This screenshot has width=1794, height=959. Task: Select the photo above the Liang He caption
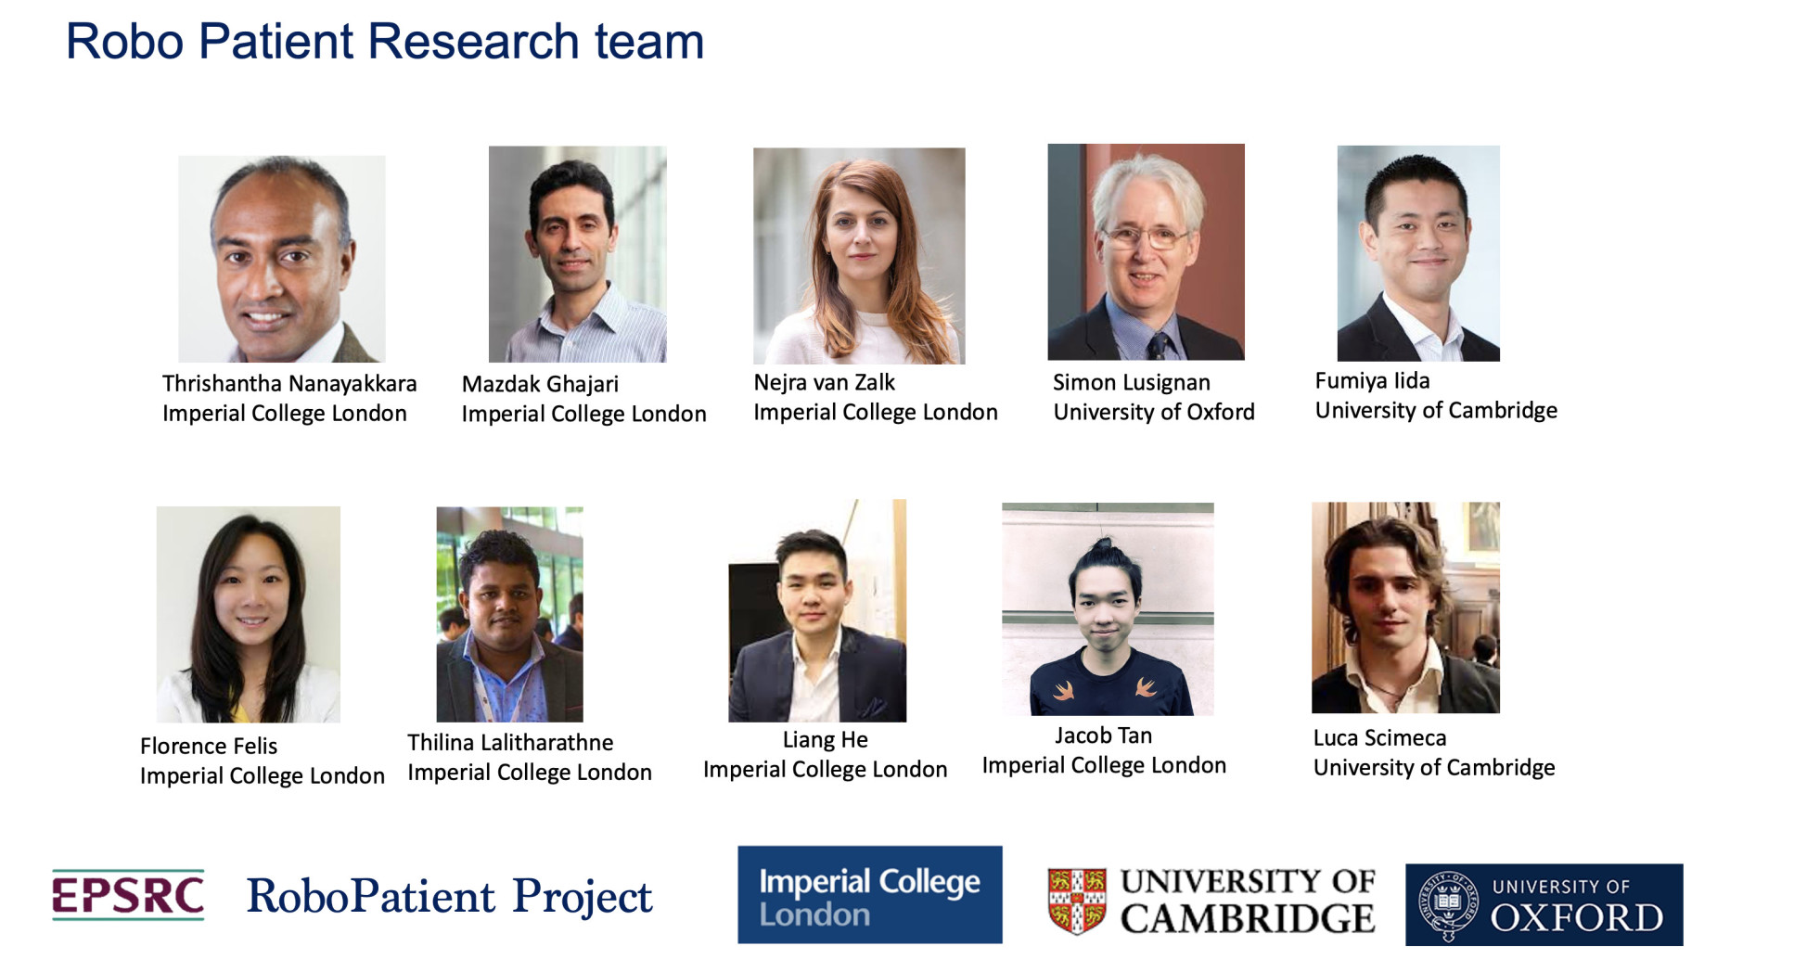tap(817, 611)
